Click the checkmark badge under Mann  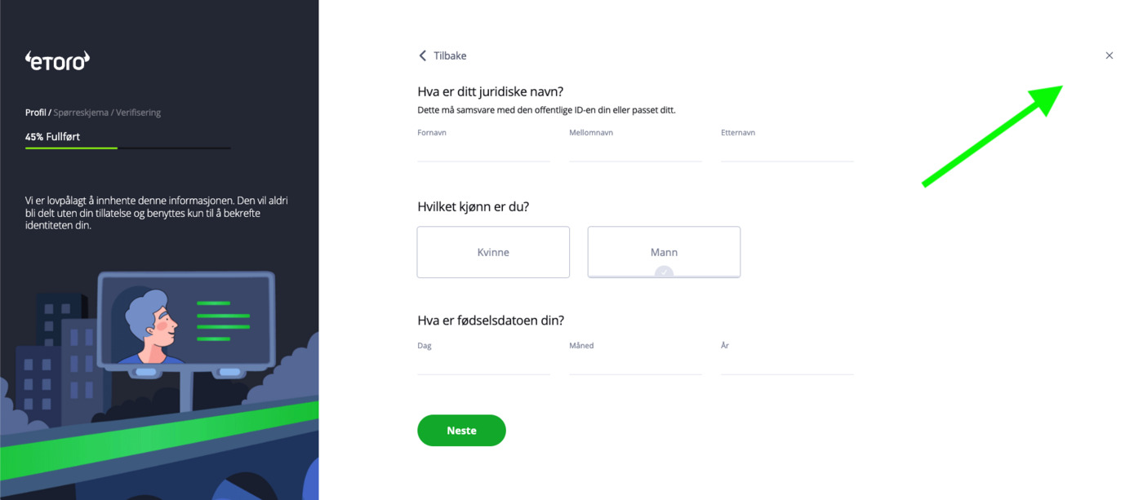(664, 272)
